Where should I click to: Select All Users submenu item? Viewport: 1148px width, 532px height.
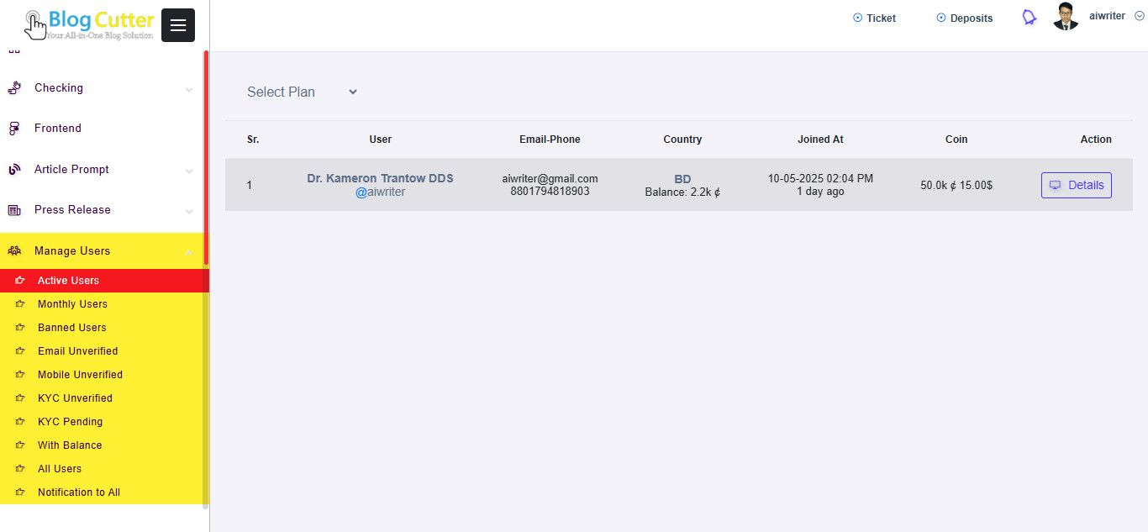103,469
